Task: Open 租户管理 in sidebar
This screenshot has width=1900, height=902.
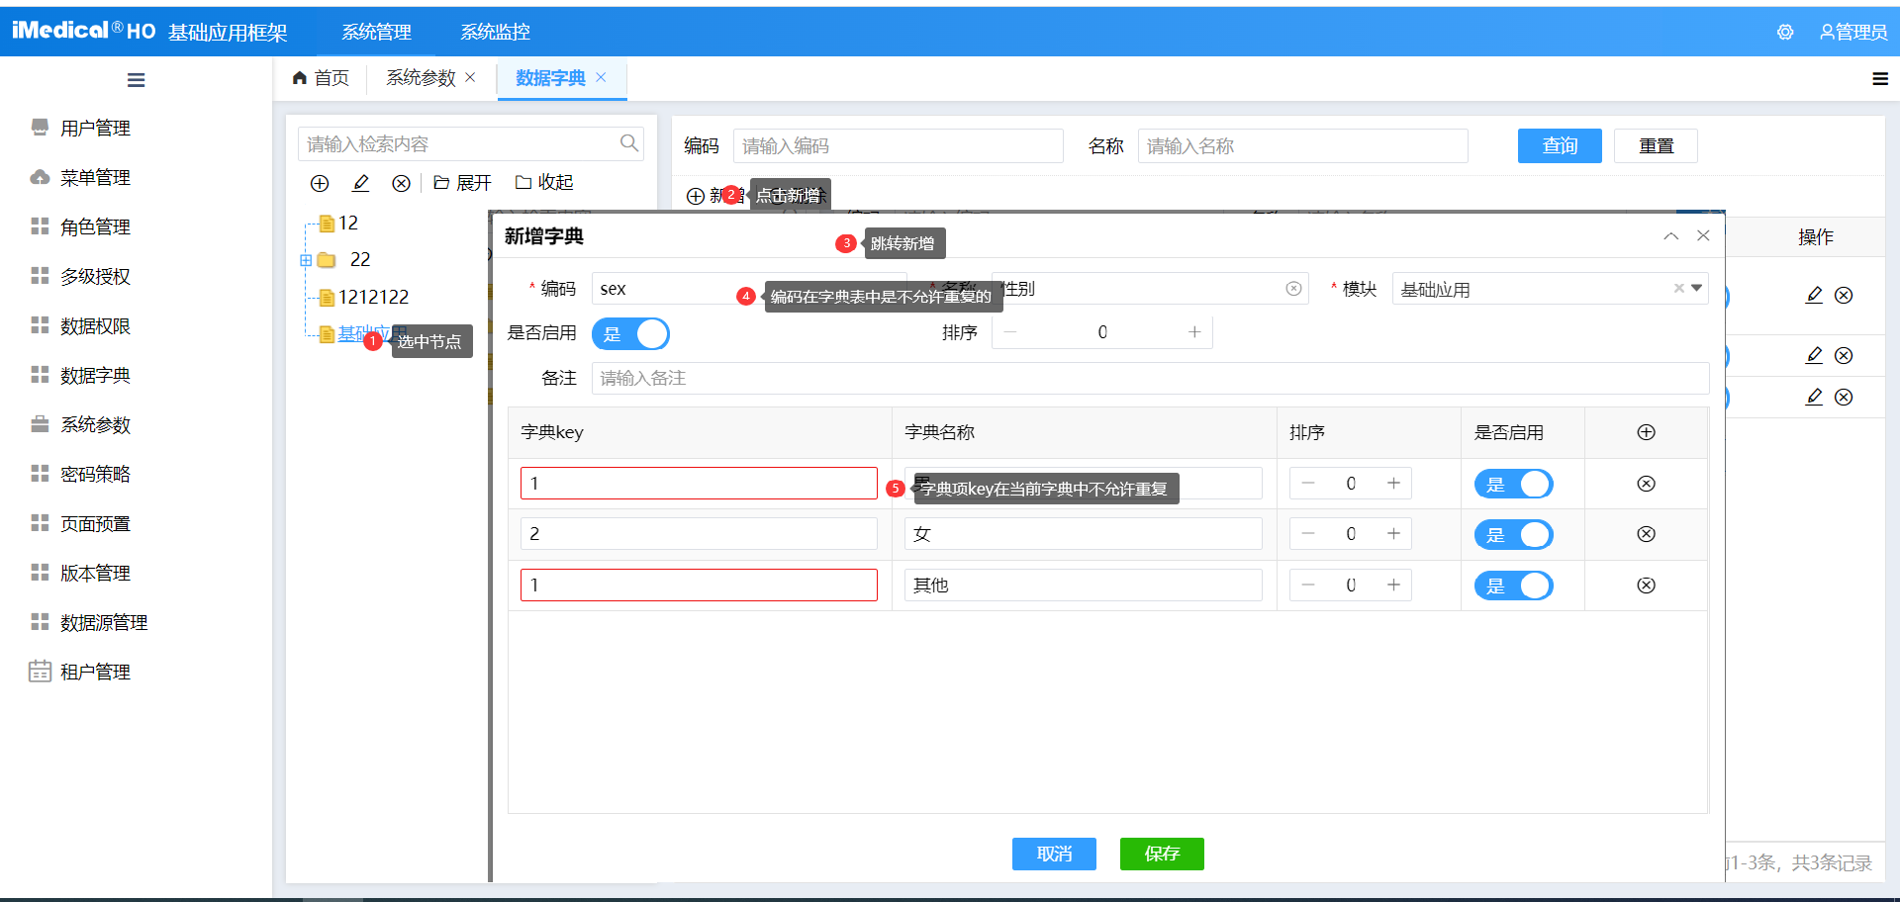Action: click(x=95, y=672)
